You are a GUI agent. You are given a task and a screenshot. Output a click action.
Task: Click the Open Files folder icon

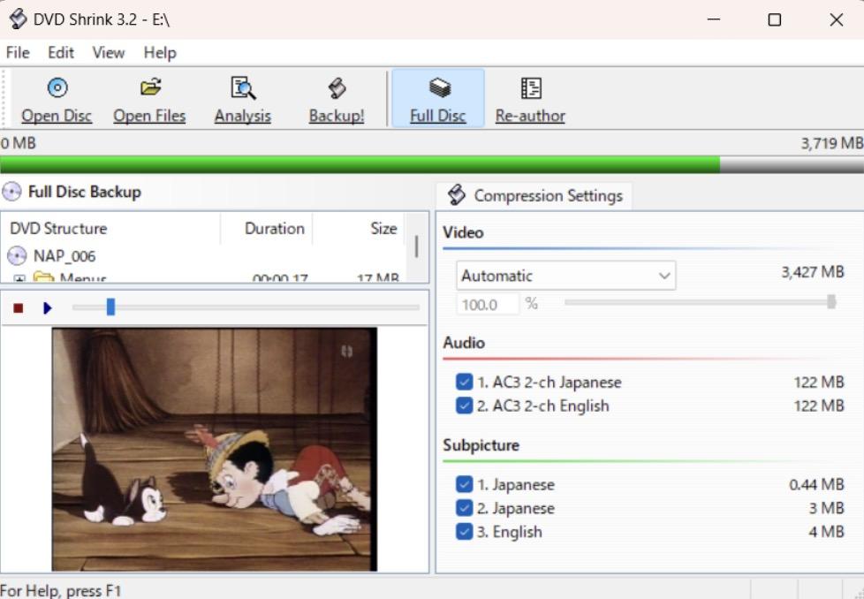150,87
